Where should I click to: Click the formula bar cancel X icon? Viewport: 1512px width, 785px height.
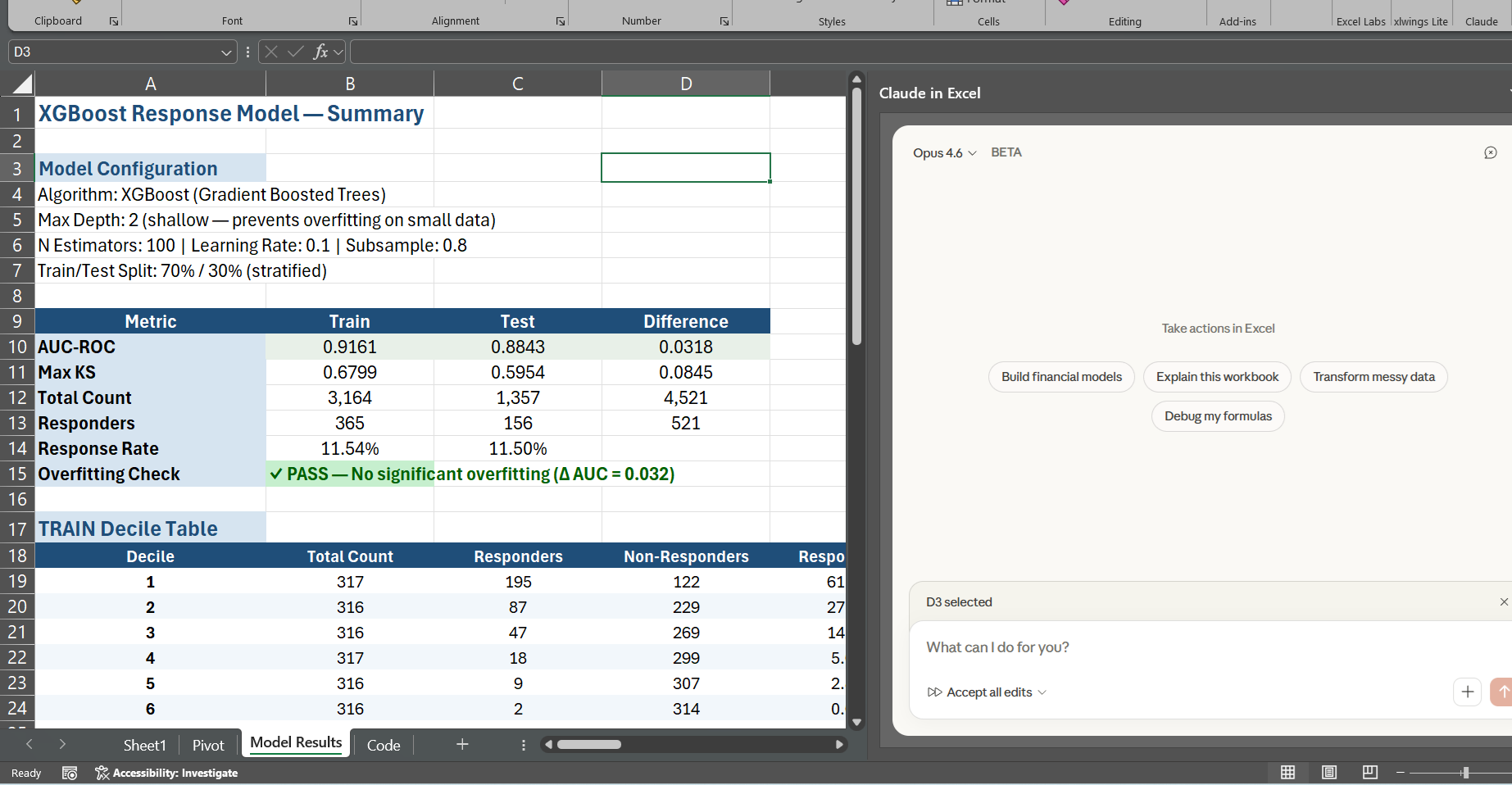(x=271, y=52)
